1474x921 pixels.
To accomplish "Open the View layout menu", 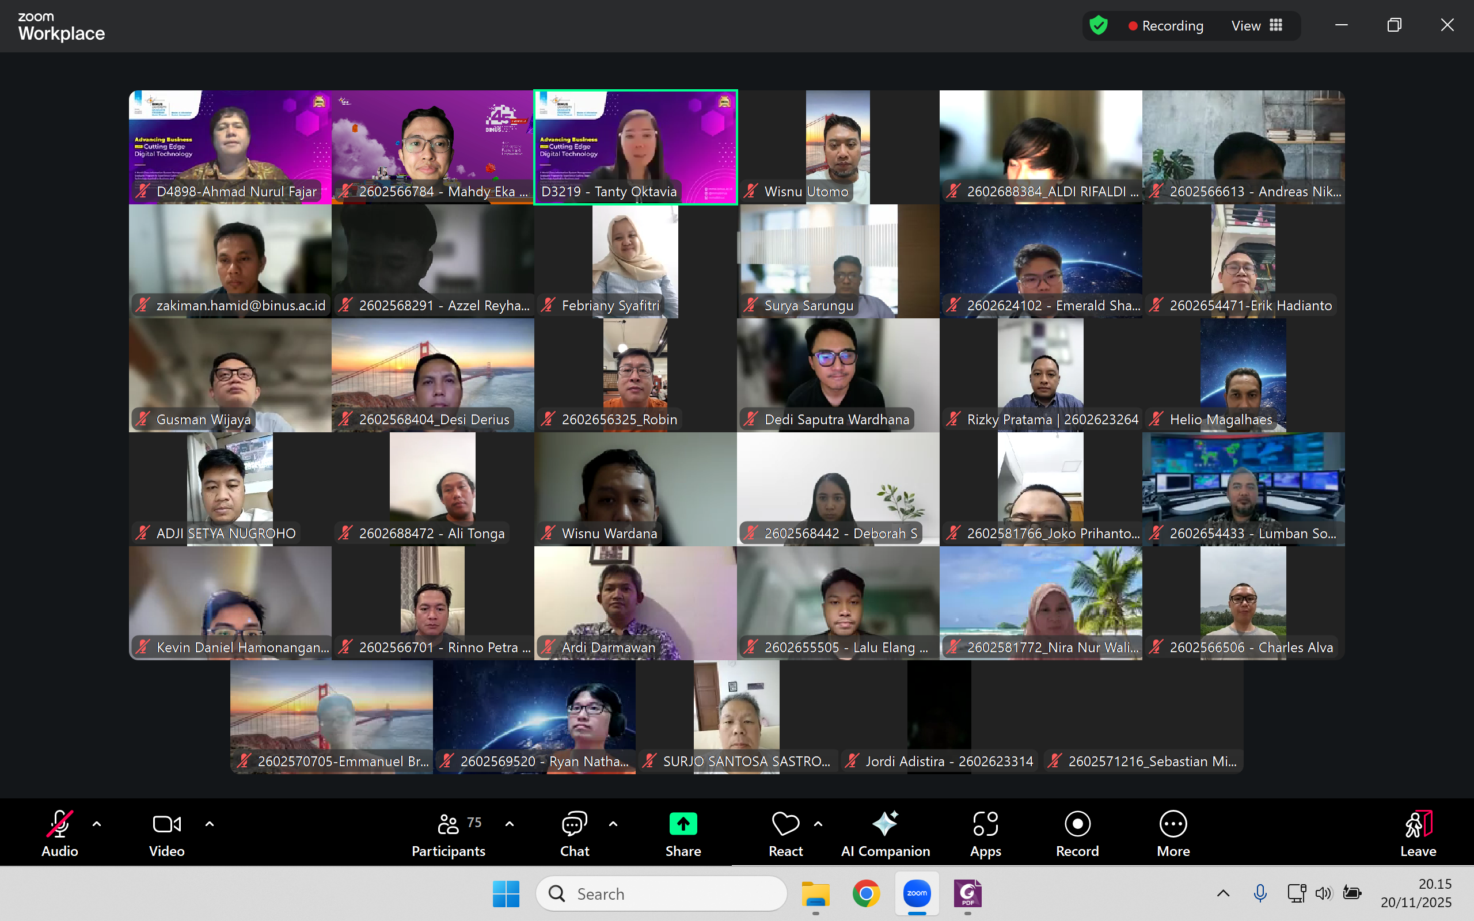I will pyautogui.click(x=1256, y=25).
